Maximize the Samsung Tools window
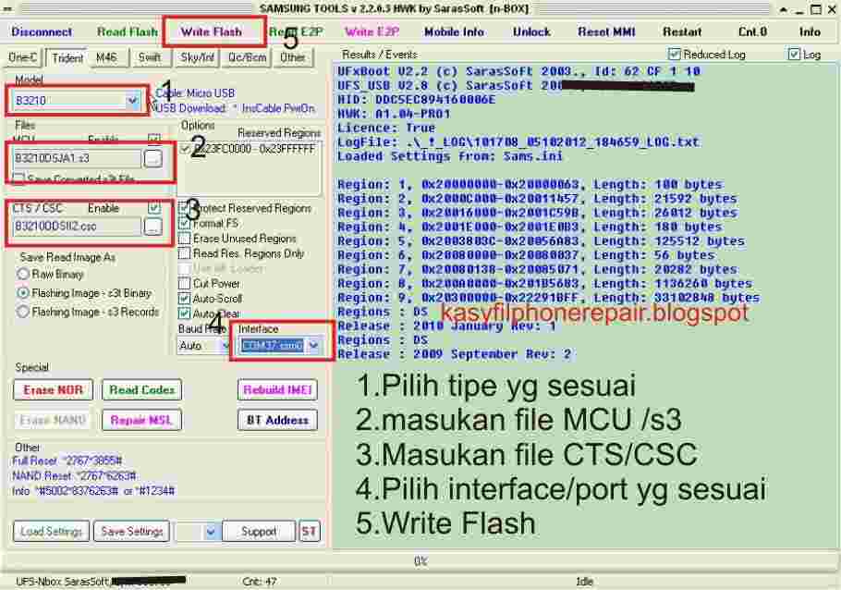The height and width of the screenshot is (590, 841). 816,9
